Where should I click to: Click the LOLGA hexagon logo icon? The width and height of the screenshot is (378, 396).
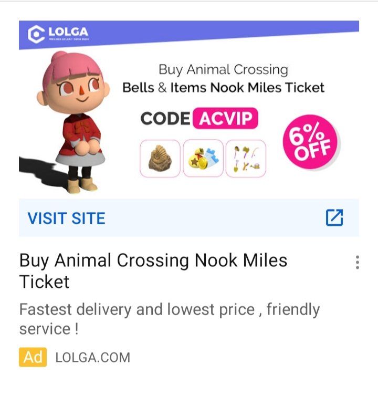coord(36,35)
